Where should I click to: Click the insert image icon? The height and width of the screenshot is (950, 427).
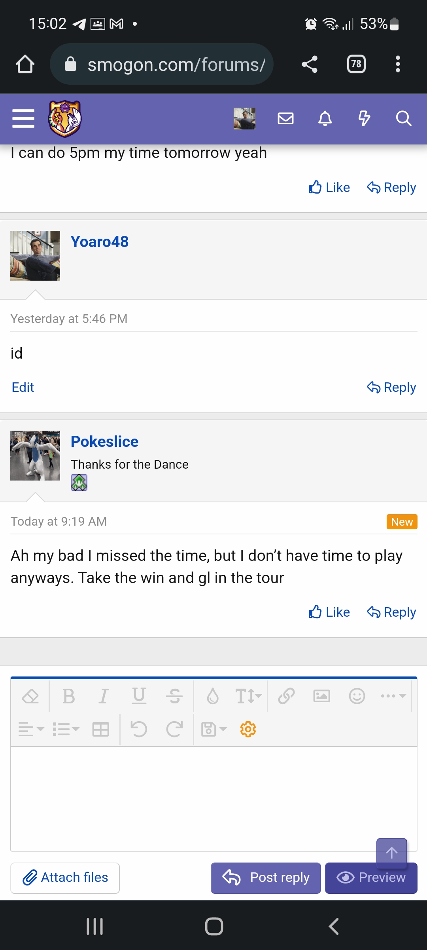pyautogui.click(x=321, y=696)
